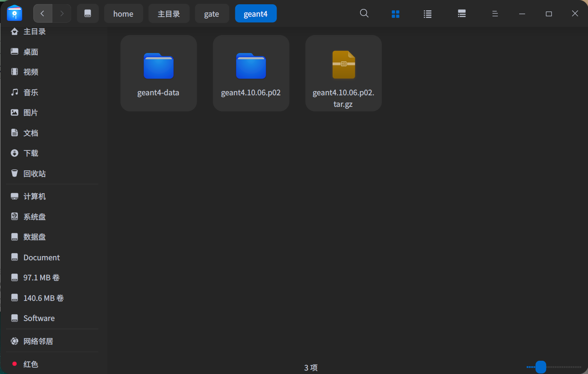The width and height of the screenshot is (588, 374).
Task: Switch to list view mode
Action: point(427,13)
